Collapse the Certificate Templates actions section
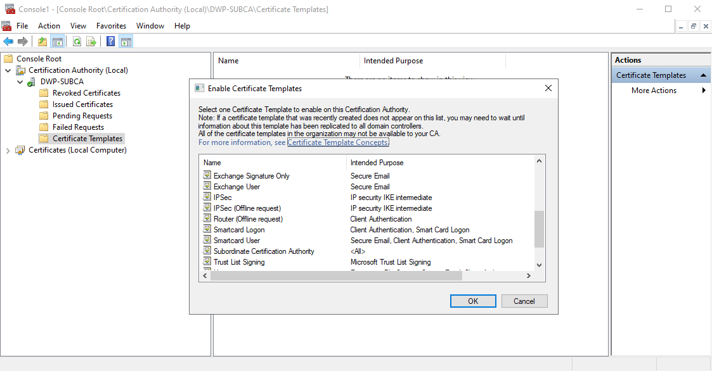712x371 pixels. 704,75
